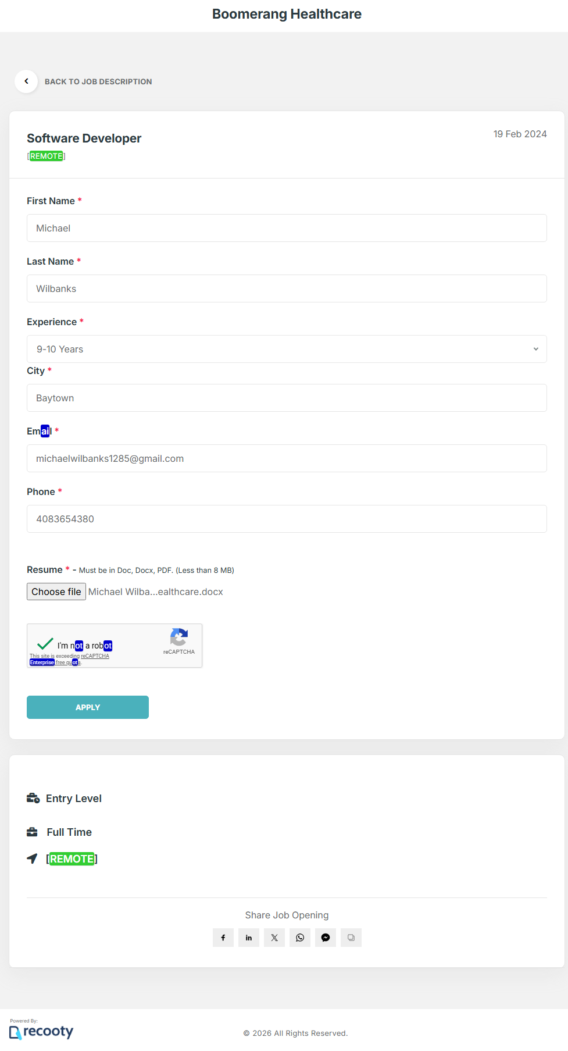This screenshot has height=1051, width=568.
Task: Click the back arrow circle icon
Action: 26,81
